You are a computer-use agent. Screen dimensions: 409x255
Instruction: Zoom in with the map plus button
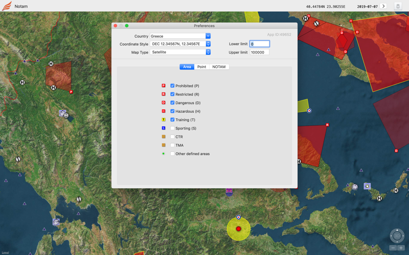(x=401, y=248)
